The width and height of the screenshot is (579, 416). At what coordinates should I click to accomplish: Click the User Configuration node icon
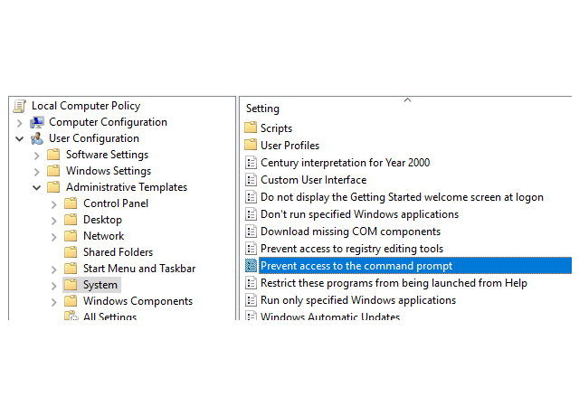pos(37,138)
